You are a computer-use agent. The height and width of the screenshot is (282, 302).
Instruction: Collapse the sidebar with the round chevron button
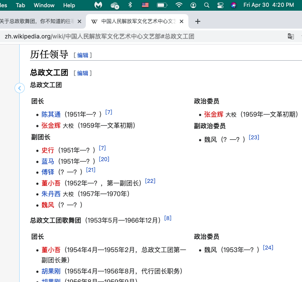(x=20, y=88)
